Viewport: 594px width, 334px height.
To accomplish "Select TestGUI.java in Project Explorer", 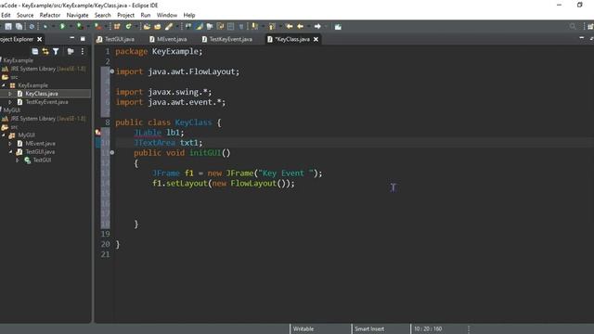I will click(40, 151).
